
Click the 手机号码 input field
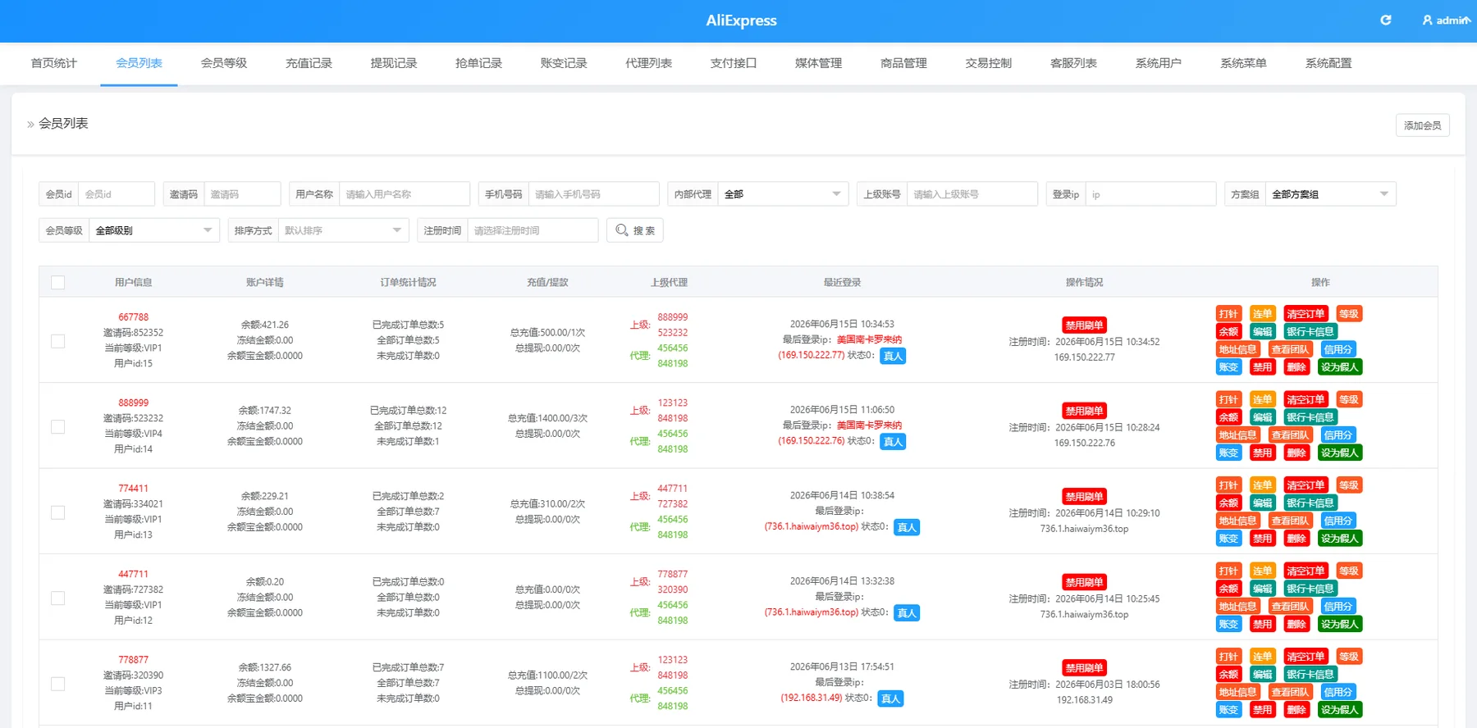click(x=593, y=194)
